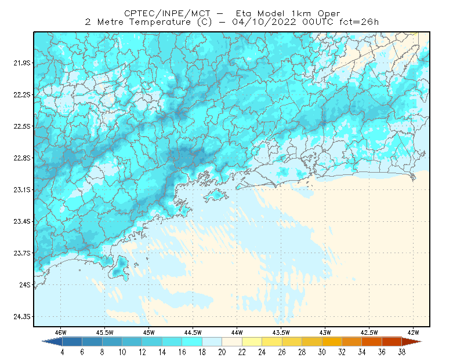Click the color bar segment between 28 and 30
This screenshot has width=464, height=358.
pyautogui.click(x=312, y=342)
